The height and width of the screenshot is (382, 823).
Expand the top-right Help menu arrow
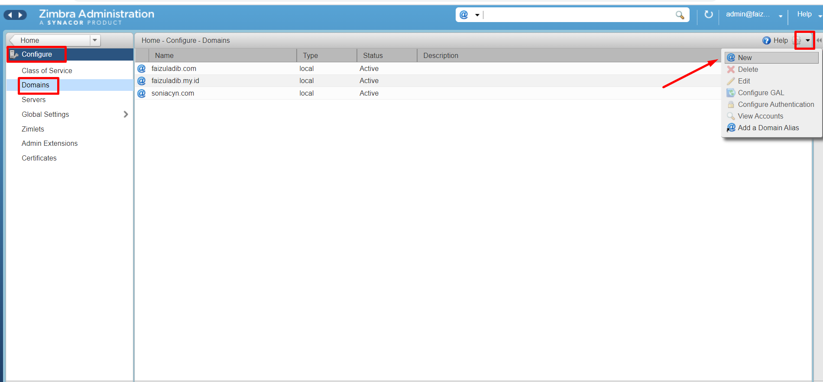point(820,16)
